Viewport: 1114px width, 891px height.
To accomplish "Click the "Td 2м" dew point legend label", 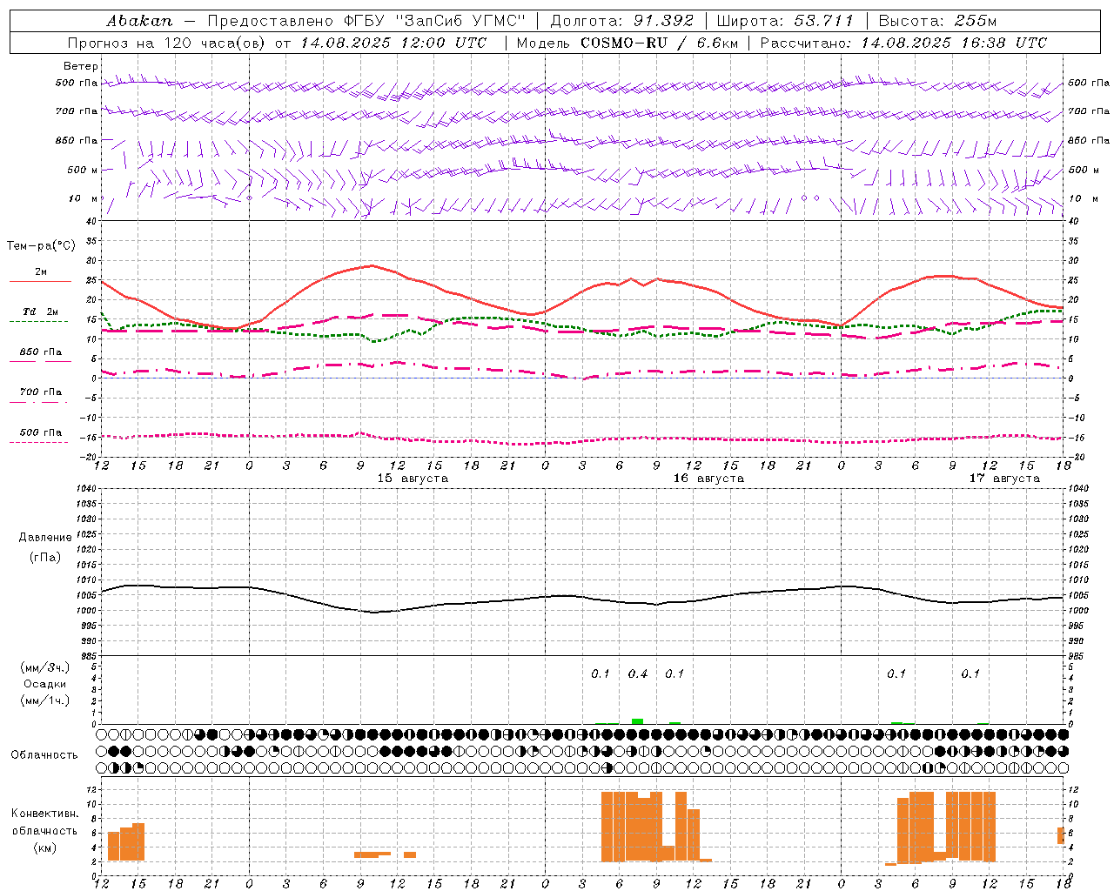I will pos(41,312).
